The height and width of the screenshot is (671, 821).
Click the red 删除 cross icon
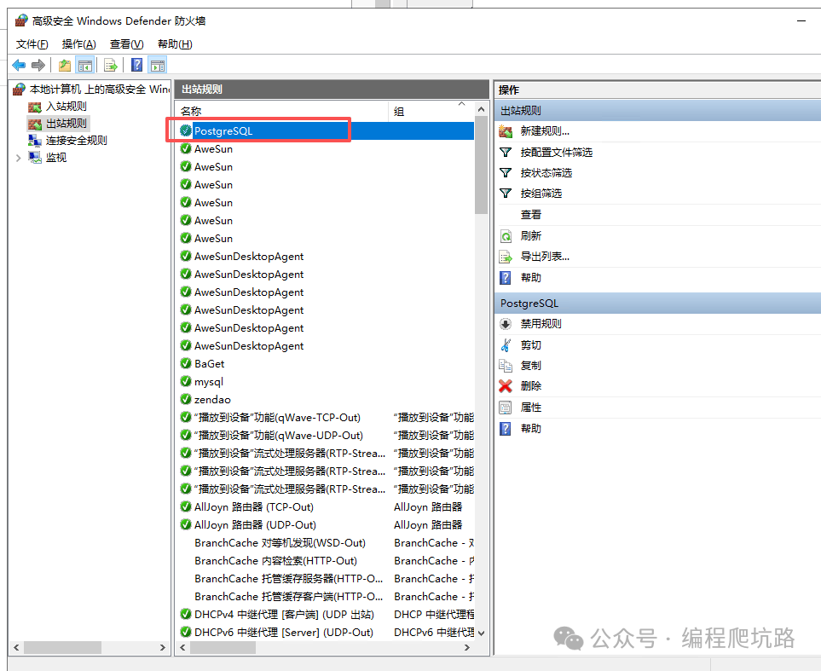(x=506, y=386)
